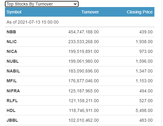Select the NIFRA stock symbol
The height and width of the screenshot is (126, 163).
click(13, 91)
